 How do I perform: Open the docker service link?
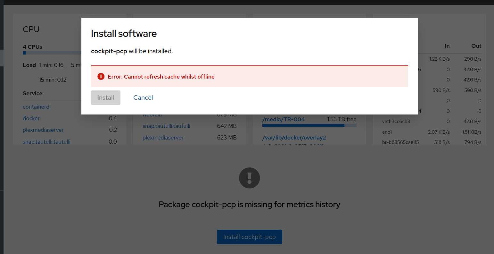tap(31, 118)
